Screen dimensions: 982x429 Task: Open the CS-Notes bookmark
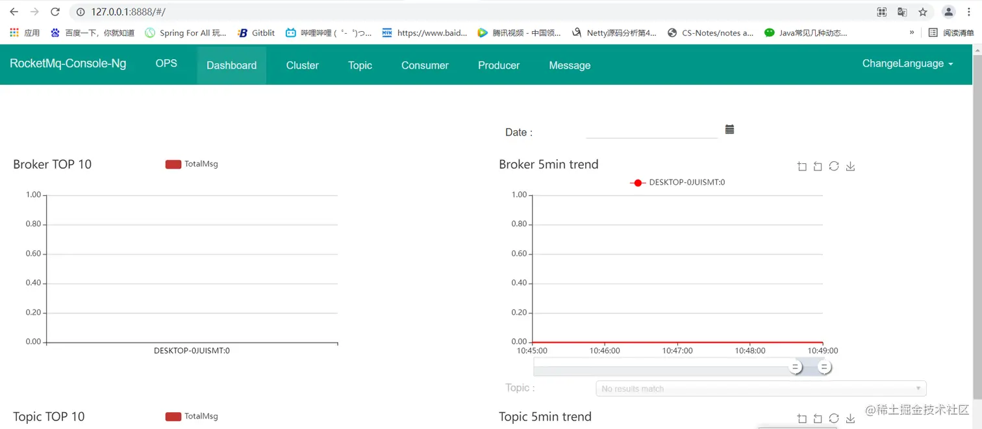710,32
